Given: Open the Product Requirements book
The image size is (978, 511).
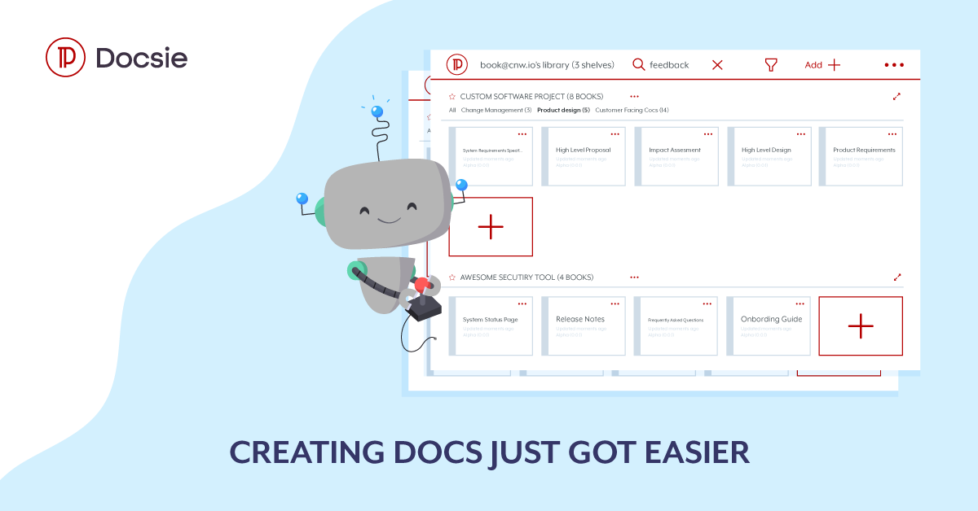Looking at the screenshot, I should (861, 156).
